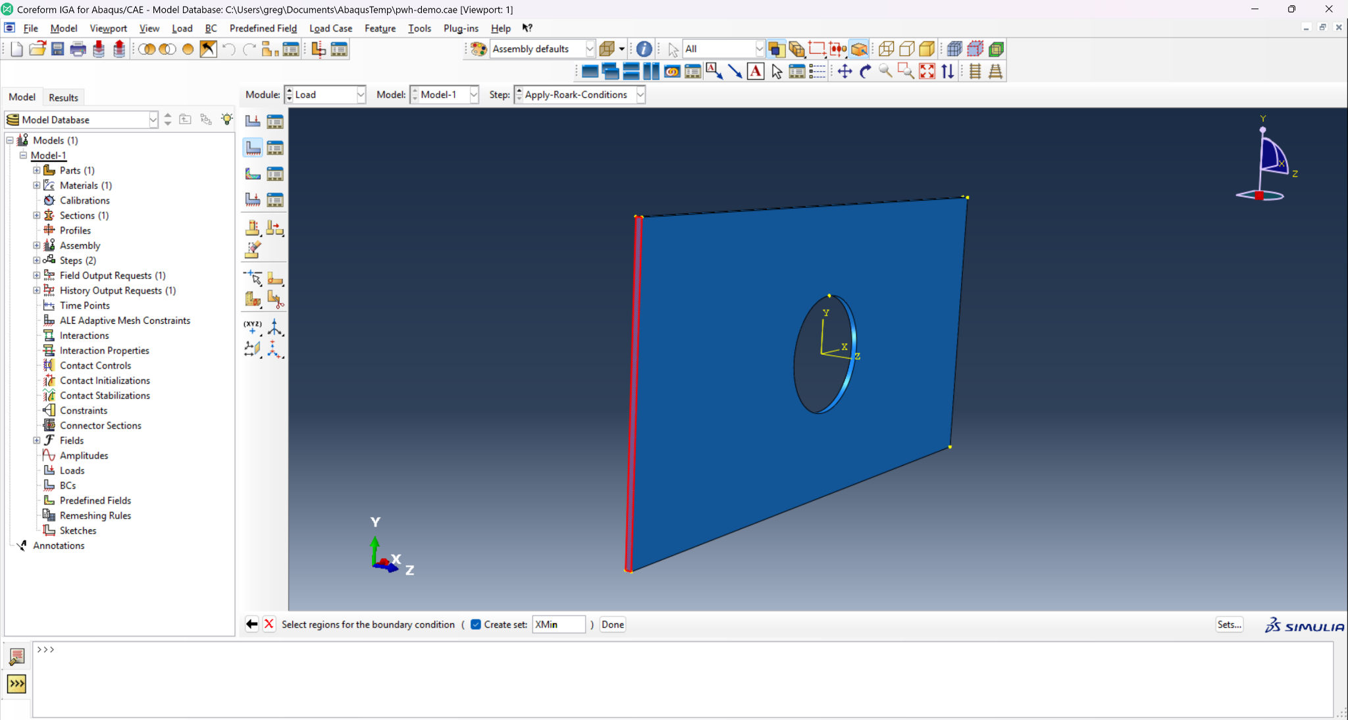Select the Create Boundary Condition tool
Image resolution: width=1348 pixels, height=720 pixels.
pos(253,147)
